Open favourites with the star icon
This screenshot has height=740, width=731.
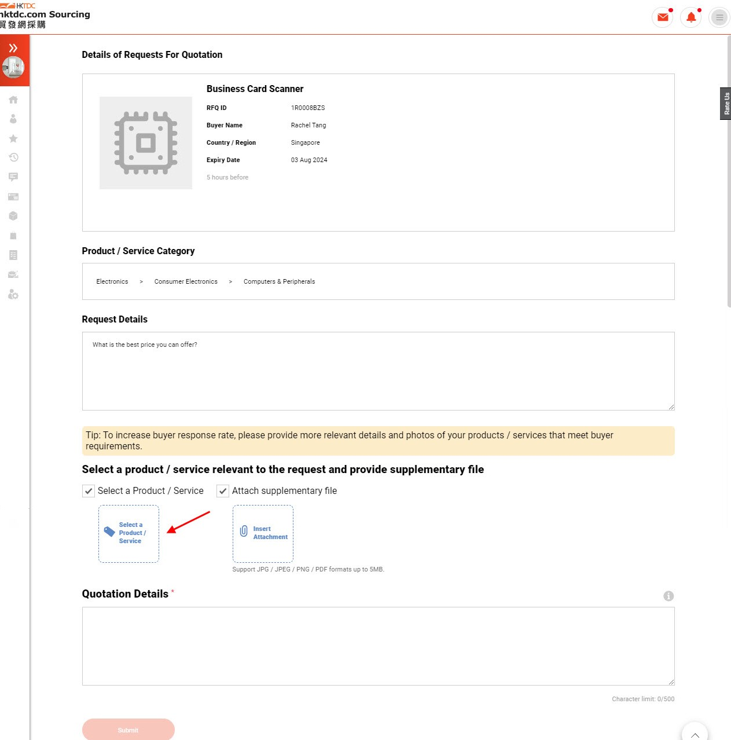click(x=13, y=138)
